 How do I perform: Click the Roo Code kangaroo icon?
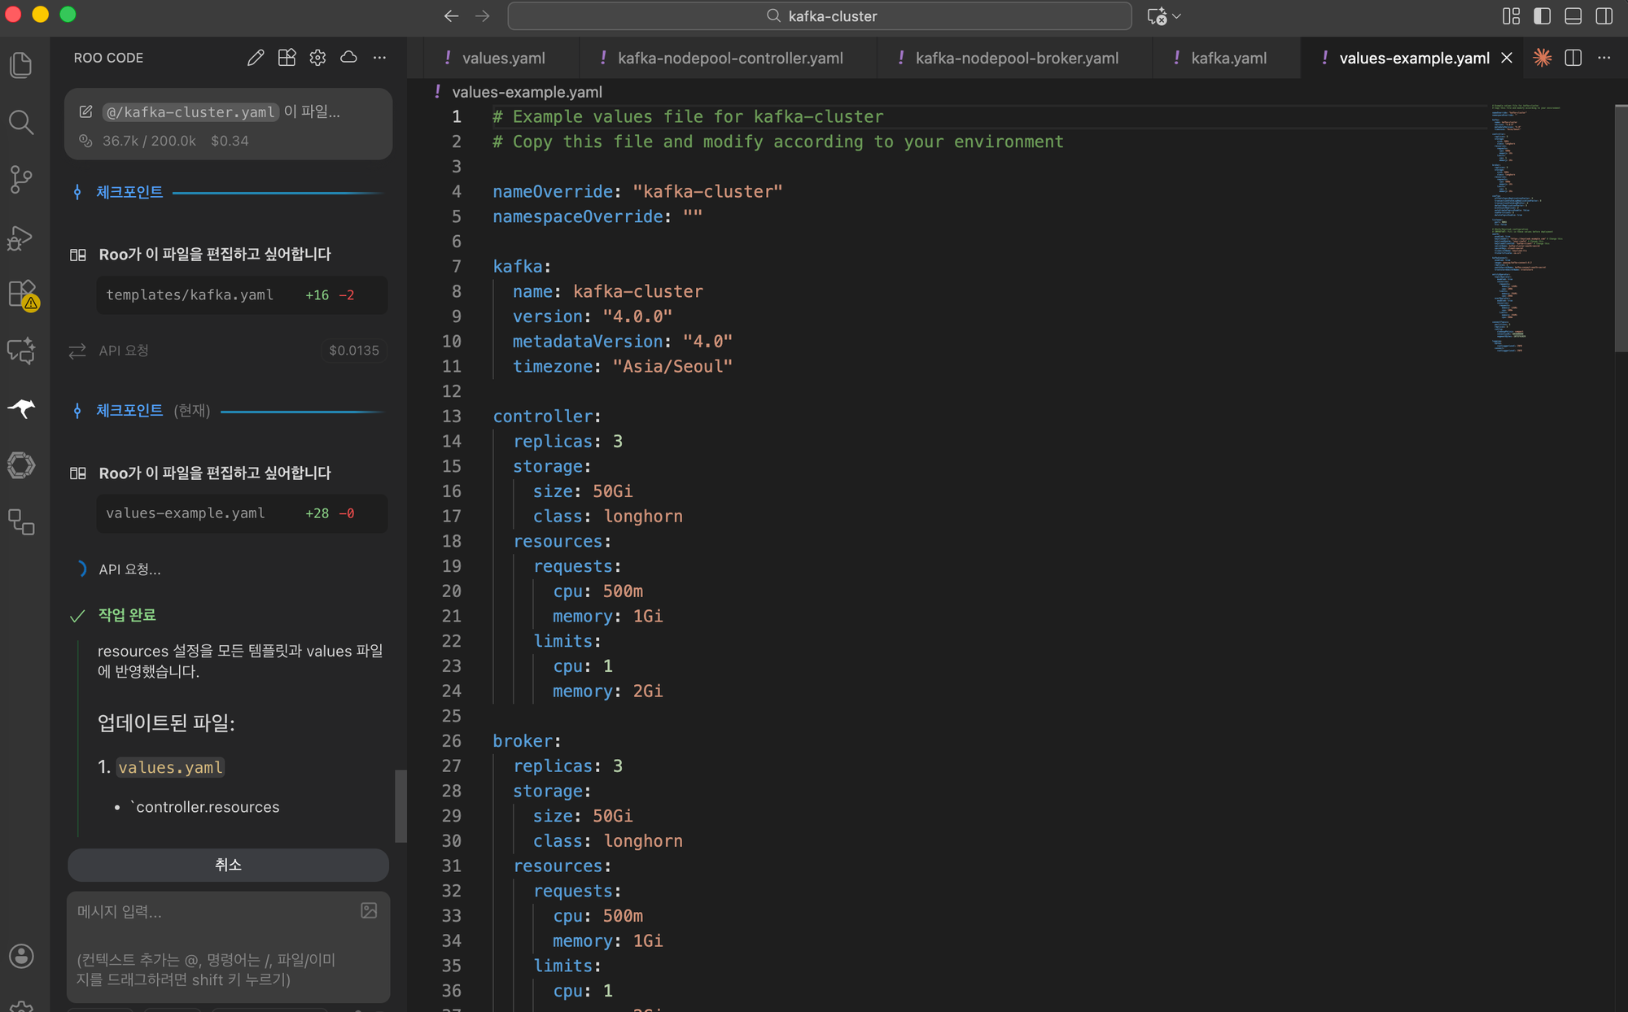(21, 408)
